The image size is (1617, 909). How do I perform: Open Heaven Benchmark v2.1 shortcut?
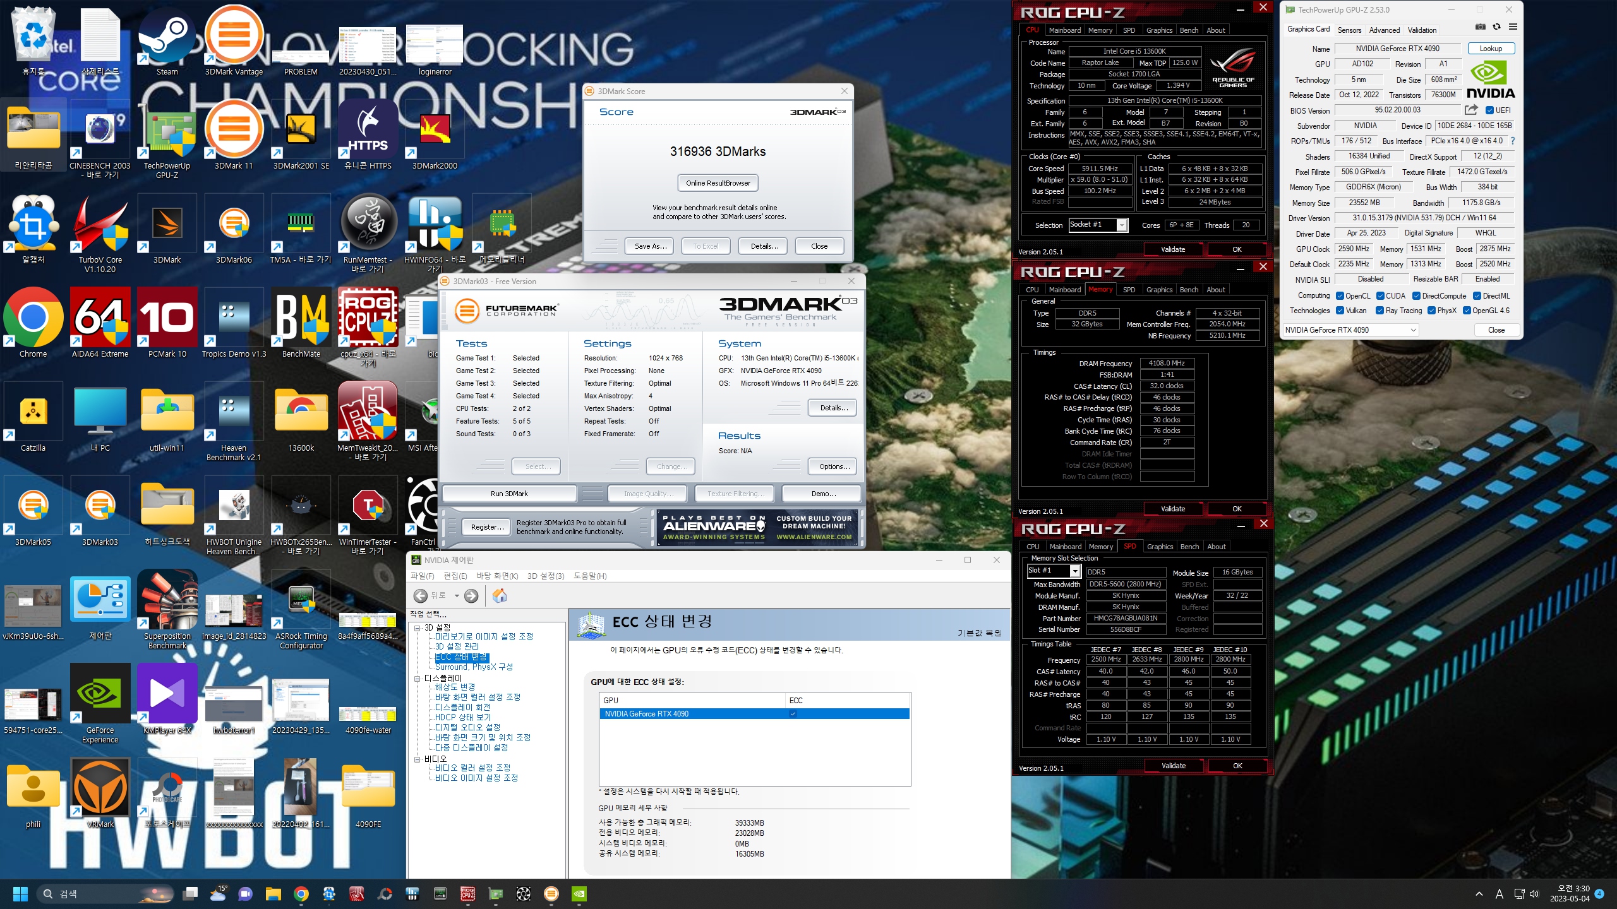pyautogui.click(x=234, y=422)
